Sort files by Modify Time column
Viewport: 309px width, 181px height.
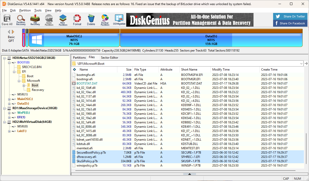[235, 70]
